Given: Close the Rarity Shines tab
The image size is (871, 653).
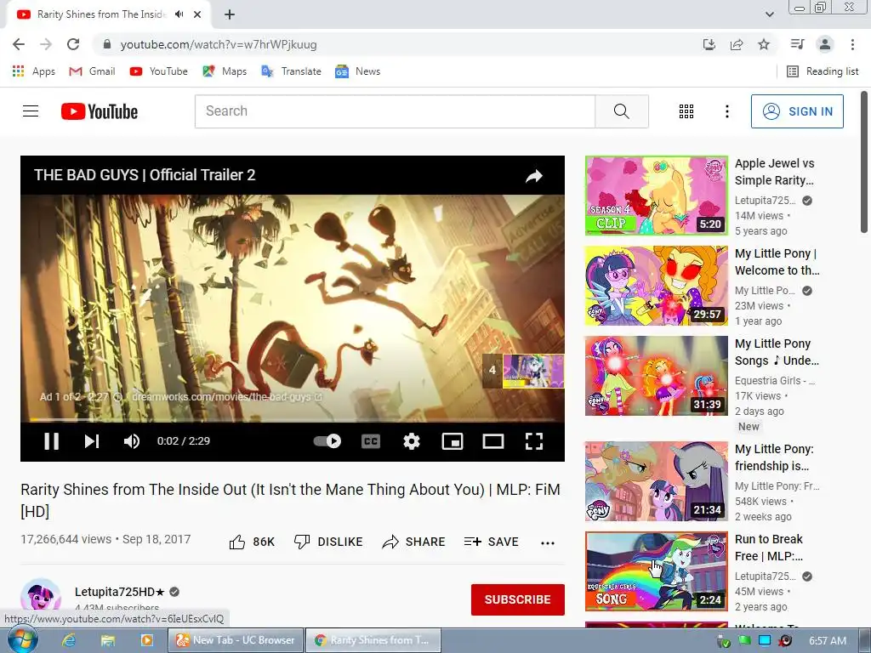Looking at the screenshot, I should click(x=197, y=14).
